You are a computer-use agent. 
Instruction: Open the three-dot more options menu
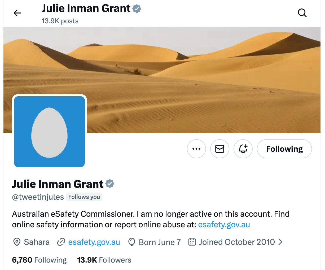click(x=196, y=149)
